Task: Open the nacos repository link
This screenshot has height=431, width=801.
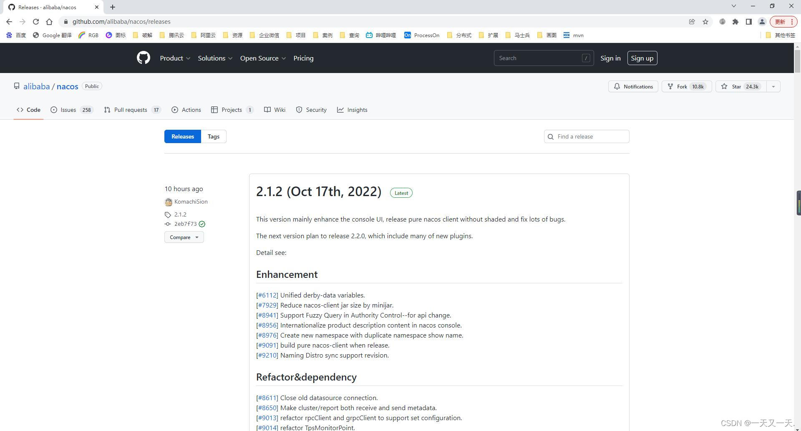Action: pos(67,86)
